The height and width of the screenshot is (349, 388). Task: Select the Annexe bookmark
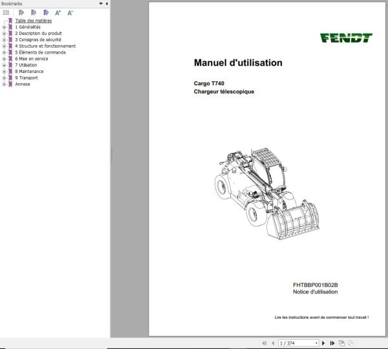pos(23,84)
